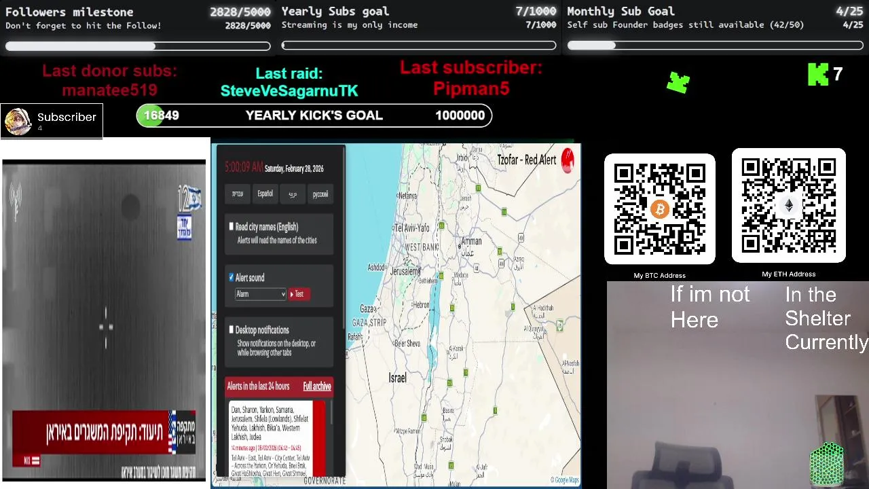Switch language to Español
Screen dimensions: 869x489
265,194
